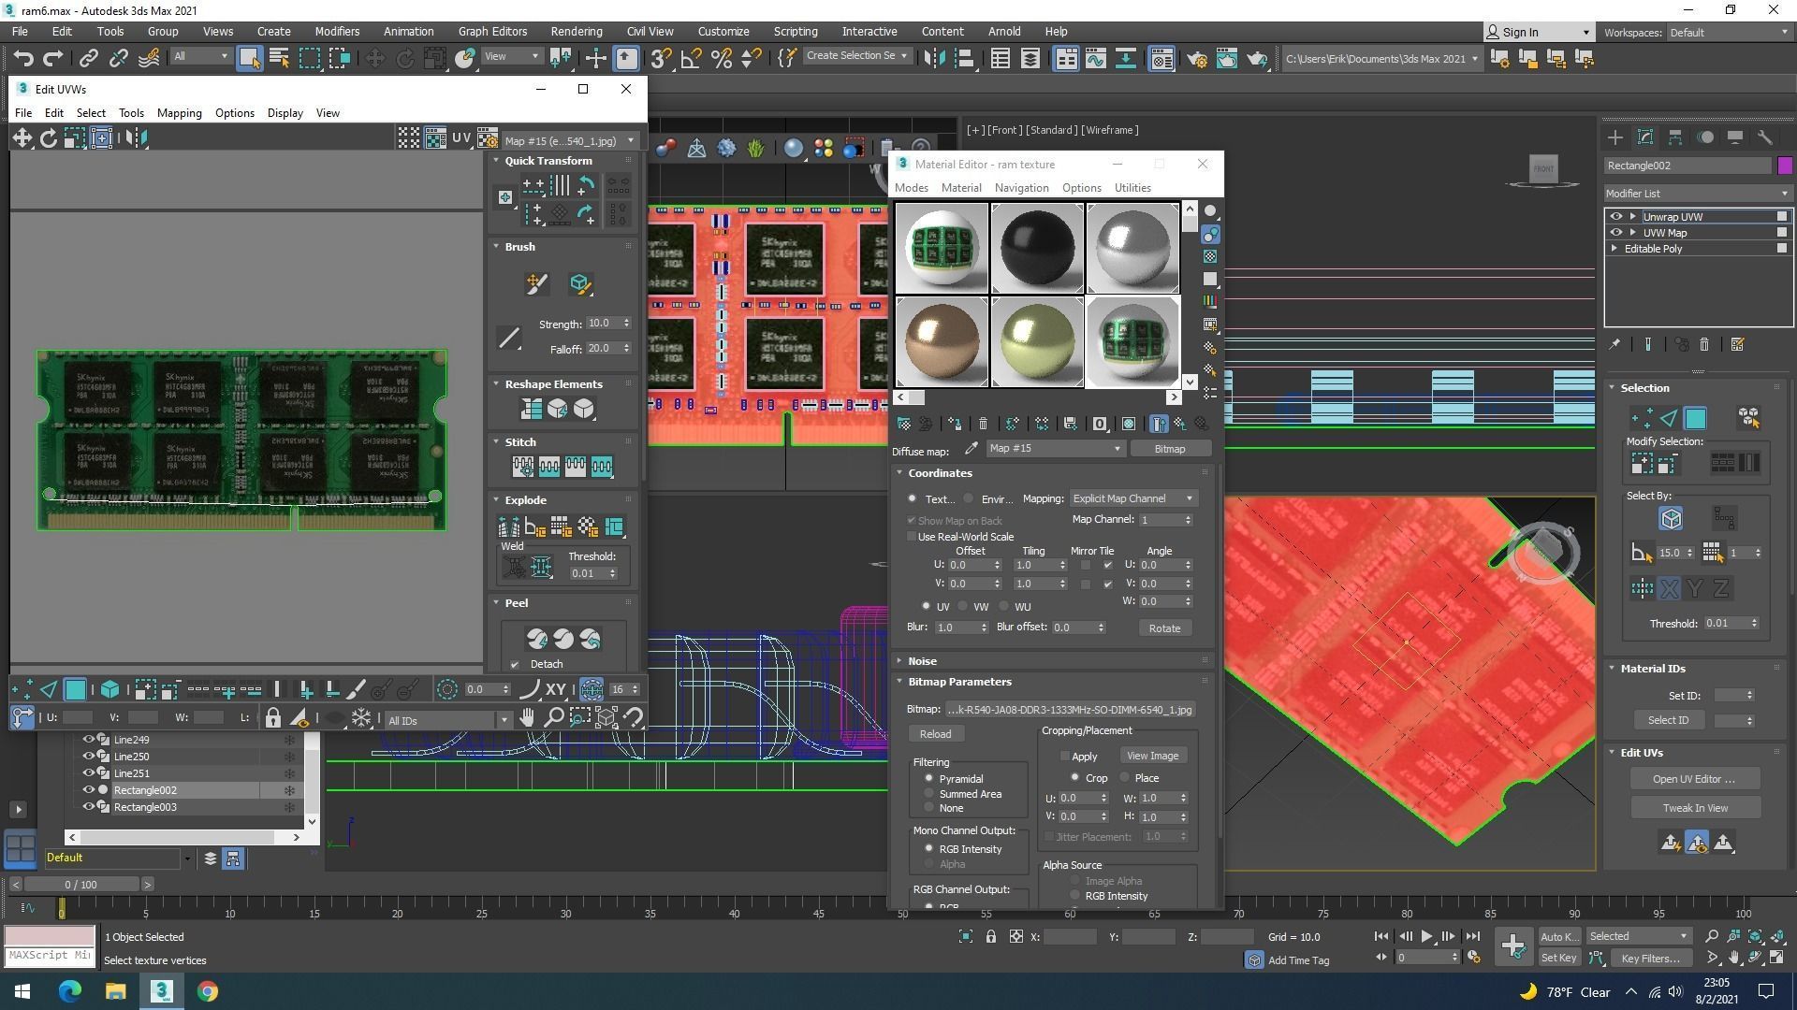Click the Polygon sub-object mode icon in Selection rollout
This screenshot has height=1010, width=1797.
tap(1695, 418)
